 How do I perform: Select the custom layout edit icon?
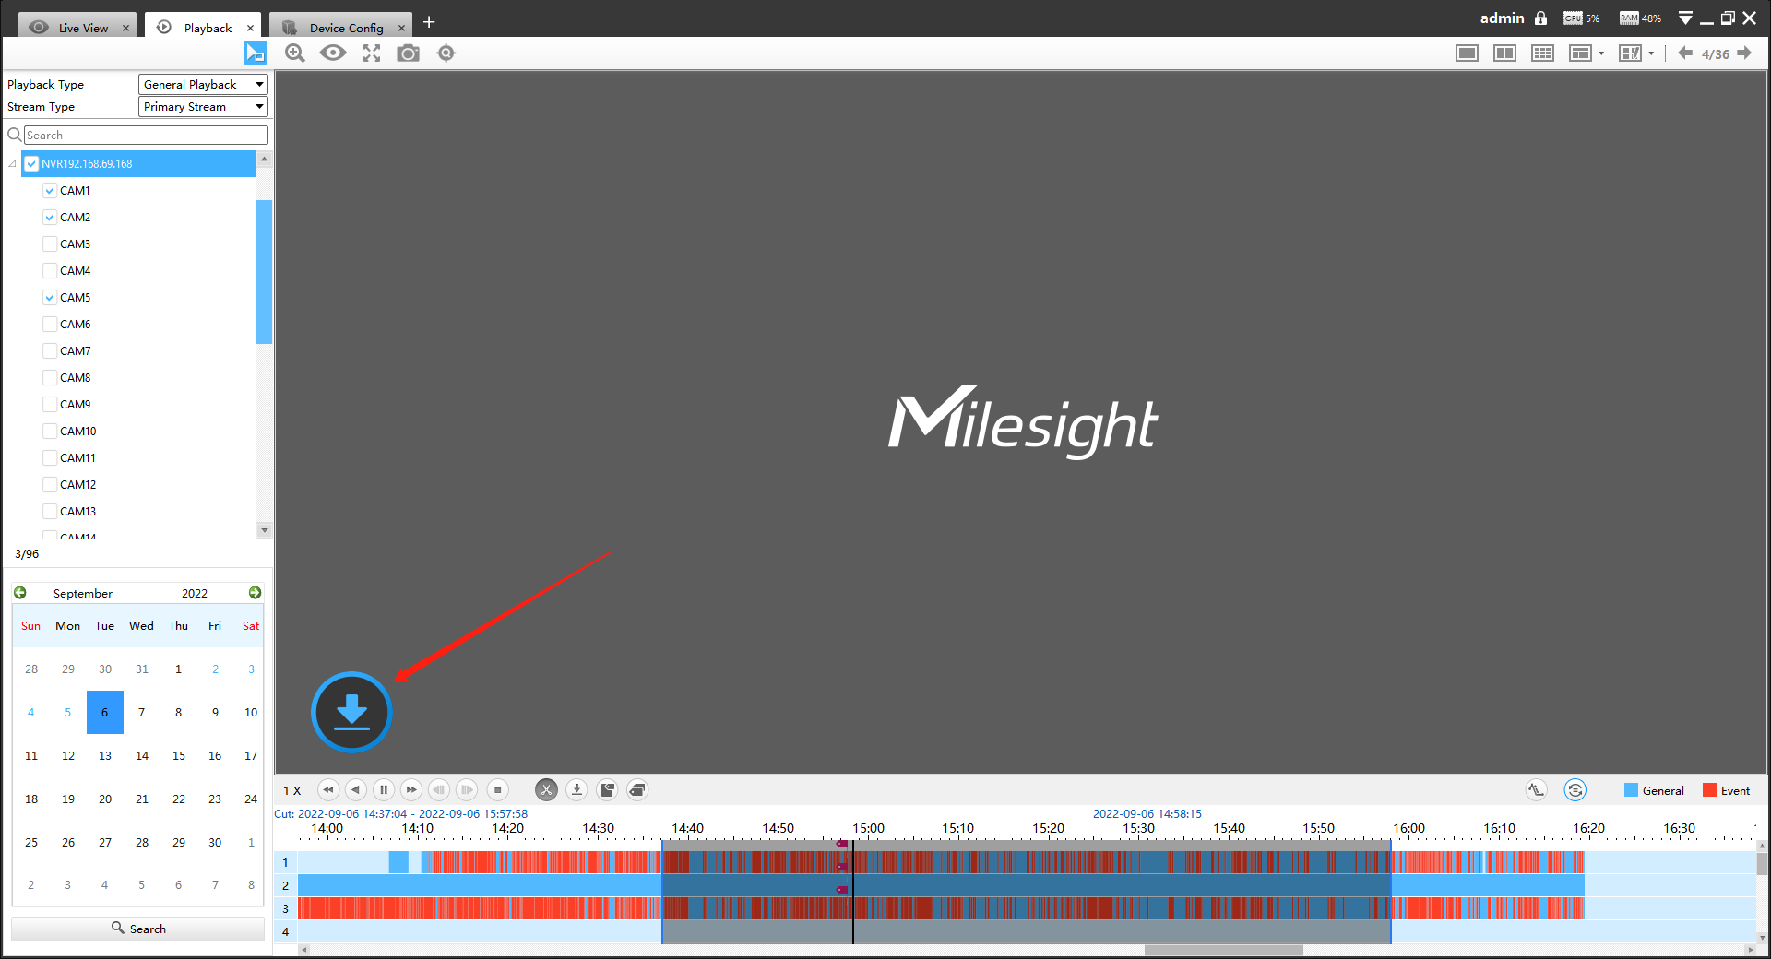tap(1630, 53)
